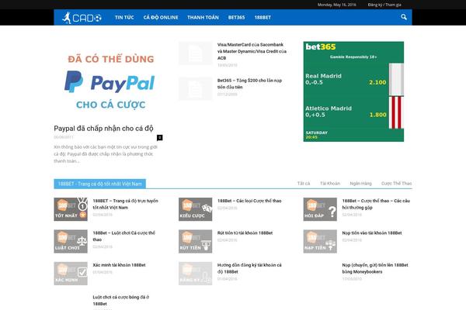The height and width of the screenshot is (310, 466).
Task: Open 188Bet – Các loại Cược thể thao article
Action: [249, 201]
